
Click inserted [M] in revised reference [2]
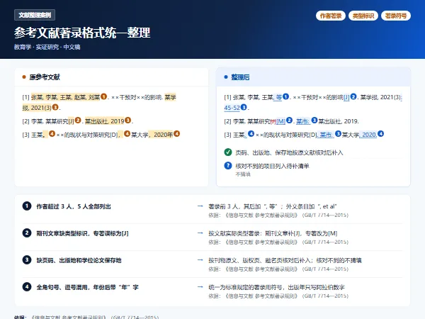click(x=280, y=121)
